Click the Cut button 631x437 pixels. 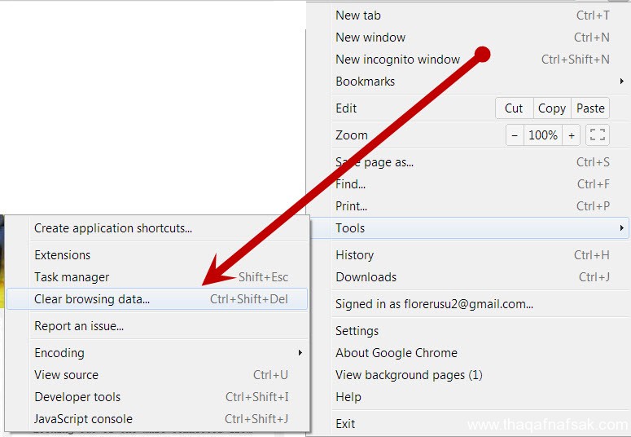(514, 108)
